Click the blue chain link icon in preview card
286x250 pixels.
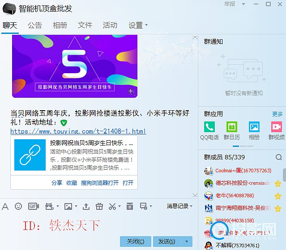tap(30, 155)
